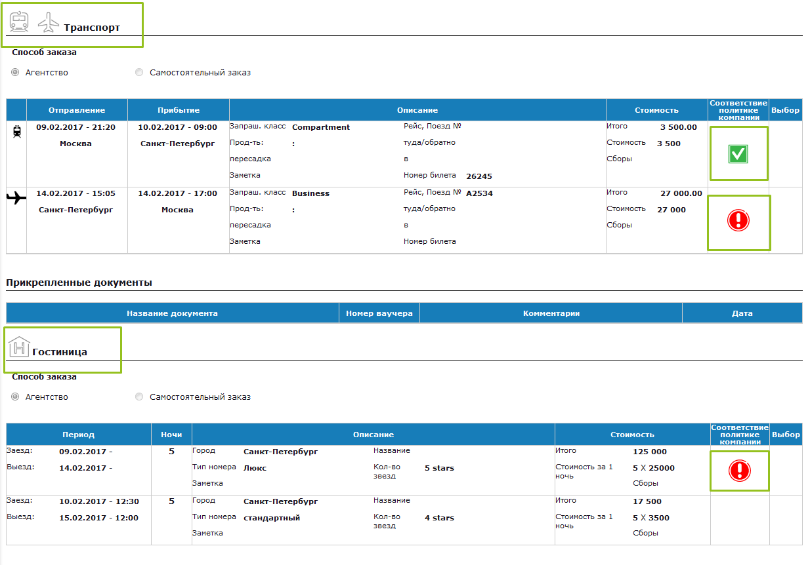Screen dimensions: 810x565
Task: Click the black plane icon in flight row
Action: point(16,198)
